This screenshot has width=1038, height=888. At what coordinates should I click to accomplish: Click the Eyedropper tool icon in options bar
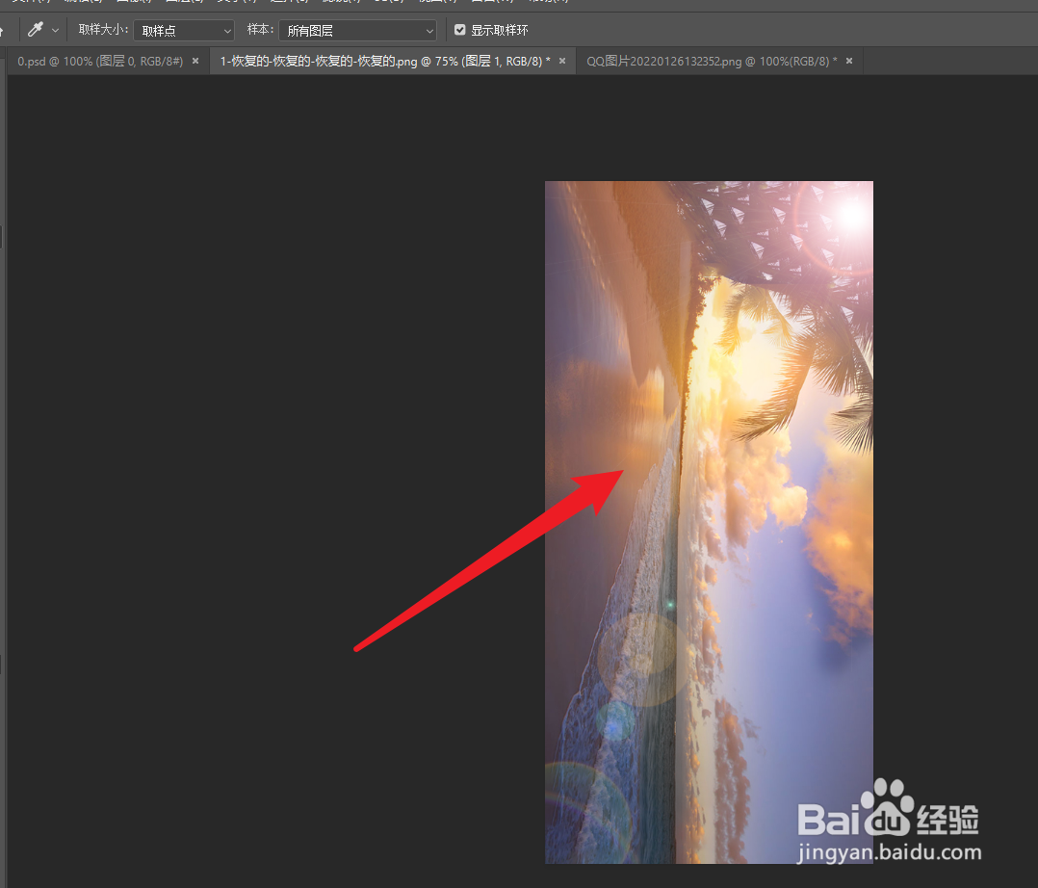36,30
